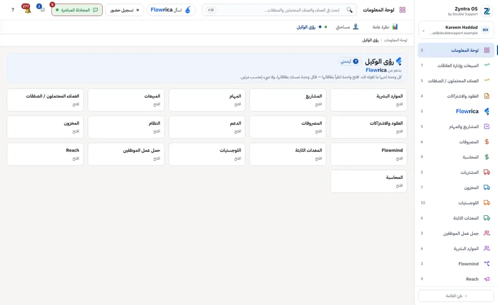Focus the customers and deals search field

coord(280,10)
